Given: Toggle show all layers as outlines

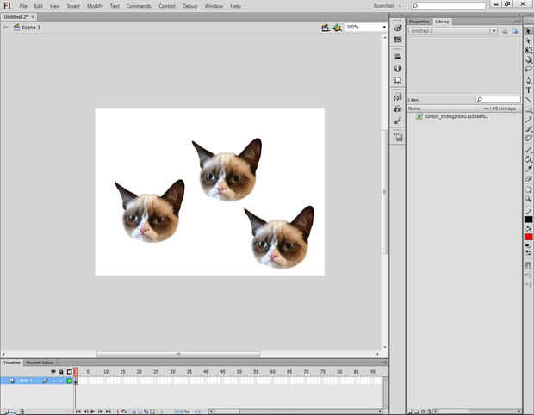Looking at the screenshot, I should [70, 371].
